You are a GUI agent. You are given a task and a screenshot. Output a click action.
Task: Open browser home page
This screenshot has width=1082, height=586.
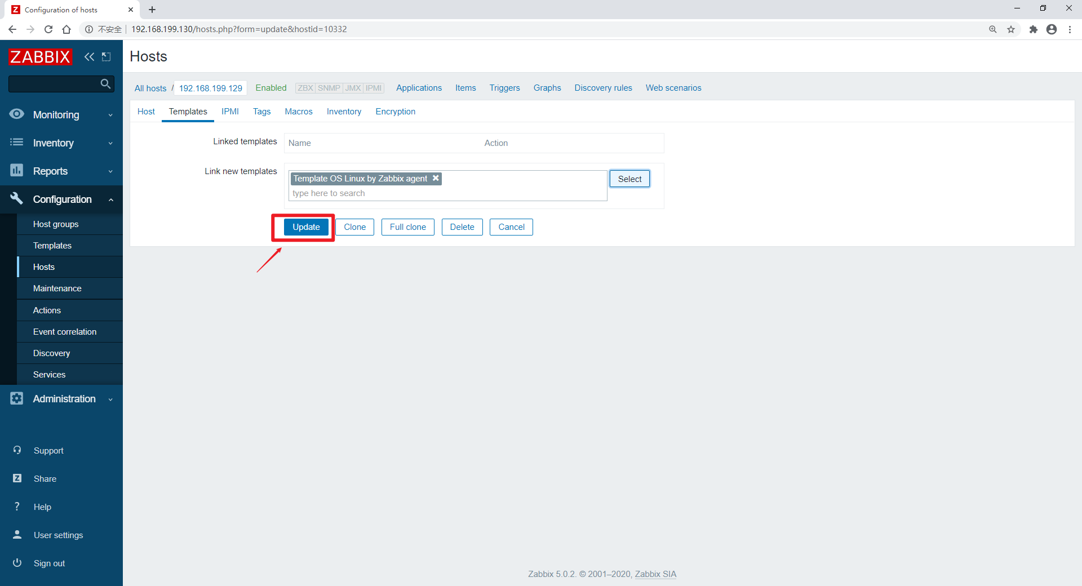pos(66,29)
